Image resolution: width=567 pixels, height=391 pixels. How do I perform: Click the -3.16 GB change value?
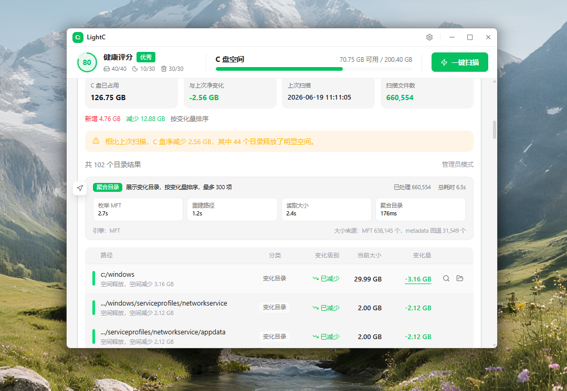(418, 279)
